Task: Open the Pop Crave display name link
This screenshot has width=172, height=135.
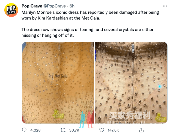Action: pyautogui.click(x=32, y=6)
